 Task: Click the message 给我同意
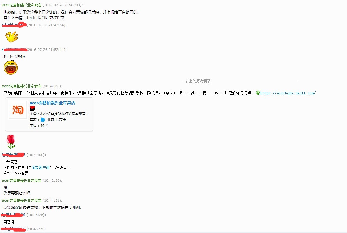click(10, 162)
